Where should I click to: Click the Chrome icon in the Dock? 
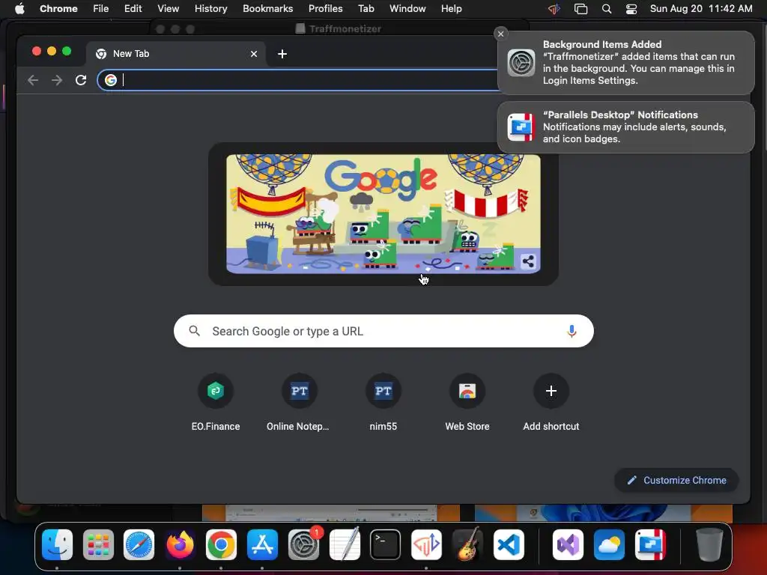click(221, 544)
